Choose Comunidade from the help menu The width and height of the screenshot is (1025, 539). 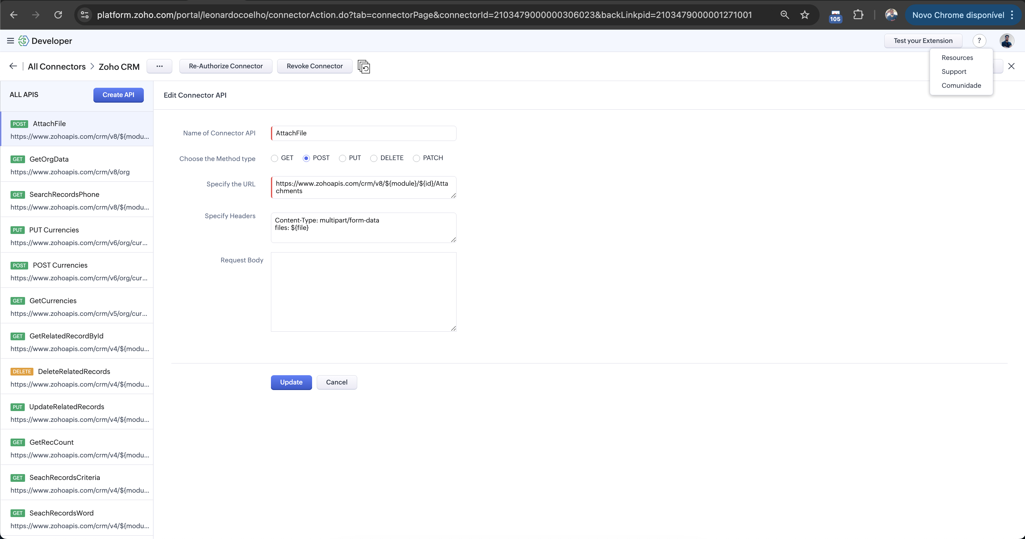coord(961,86)
